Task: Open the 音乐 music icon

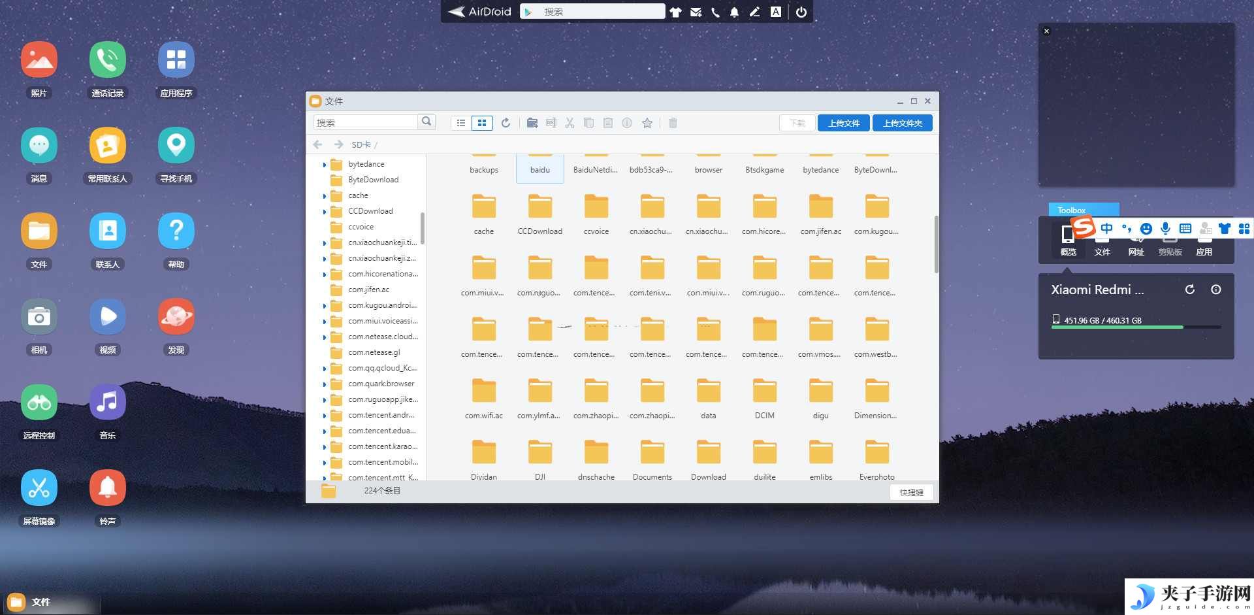Action: 108,402
